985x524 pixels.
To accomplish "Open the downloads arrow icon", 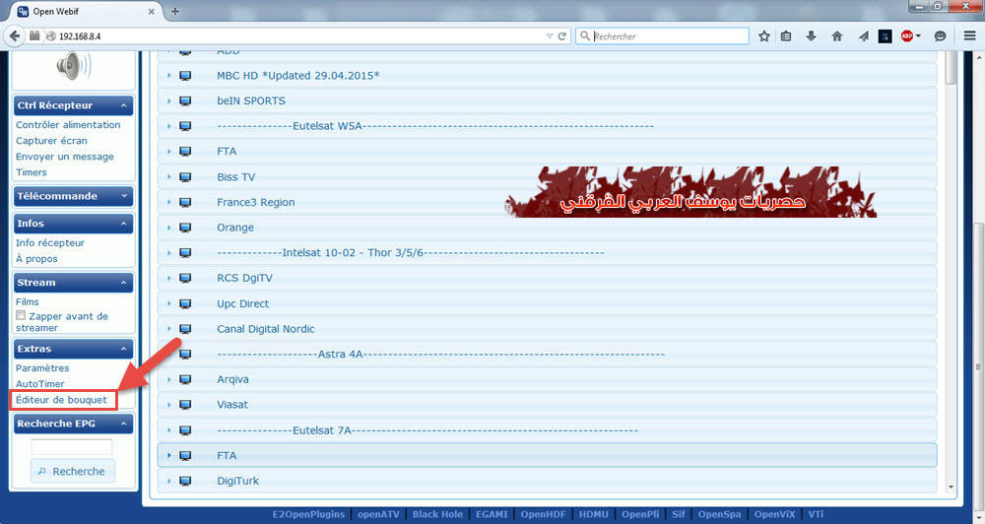I will click(811, 36).
